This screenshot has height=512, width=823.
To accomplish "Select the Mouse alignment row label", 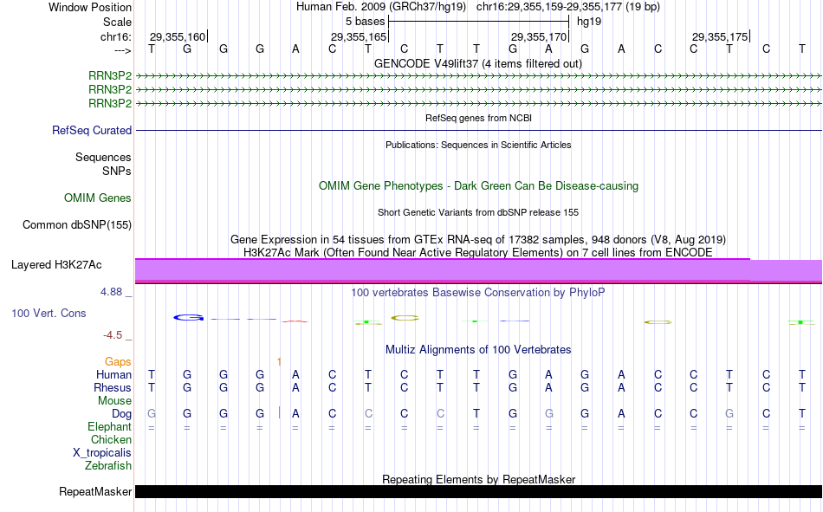I will point(114,400).
